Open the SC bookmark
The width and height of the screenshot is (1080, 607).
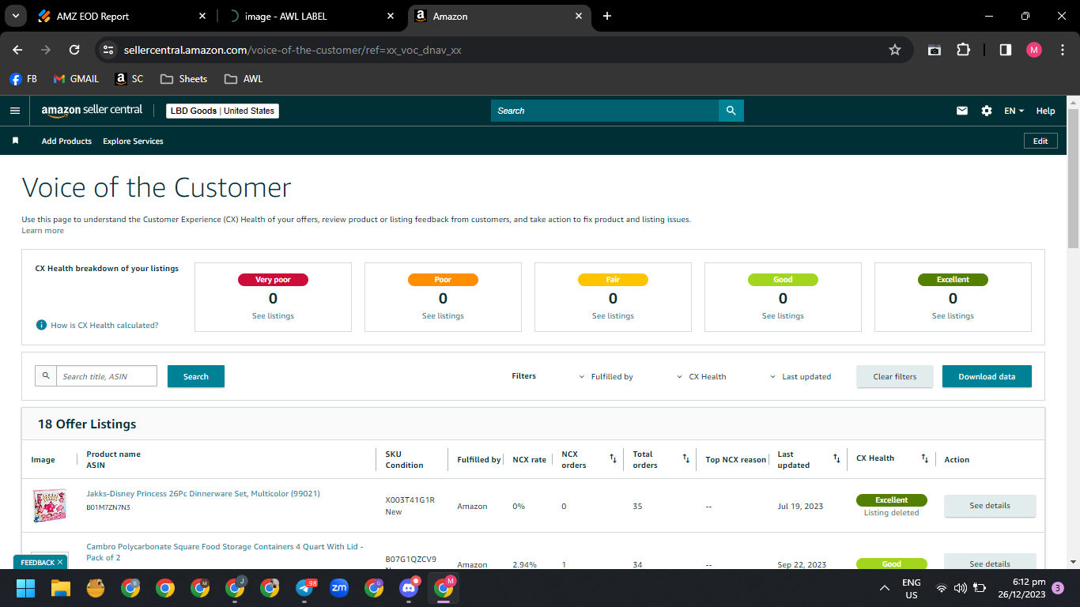click(129, 79)
